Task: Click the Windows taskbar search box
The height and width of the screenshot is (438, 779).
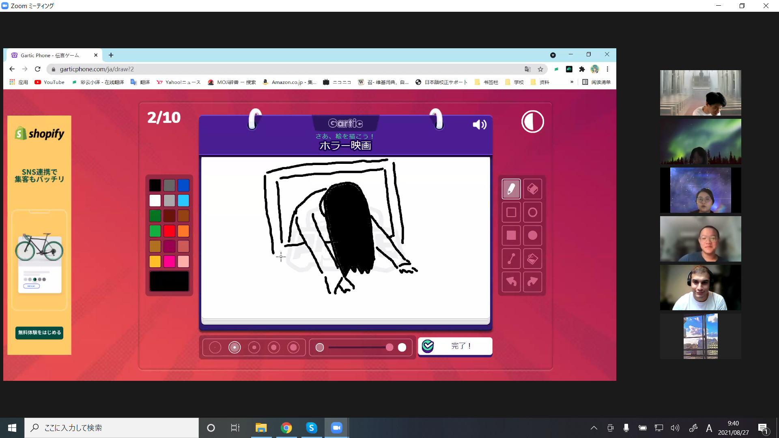Action: [112, 428]
